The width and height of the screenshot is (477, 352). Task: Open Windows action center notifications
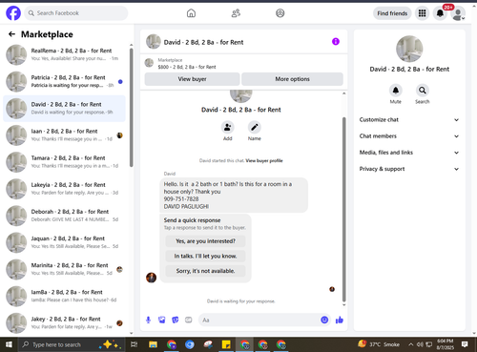click(465, 344)
